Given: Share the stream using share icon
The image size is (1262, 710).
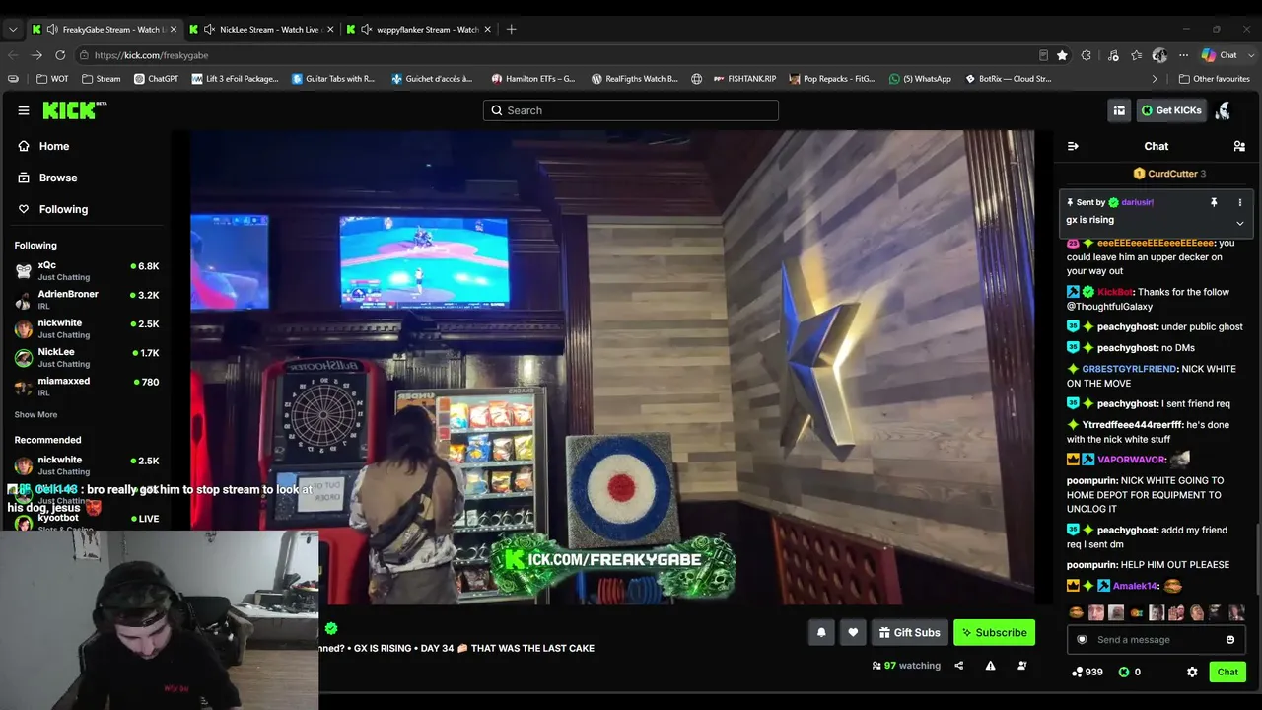Looking at the screenshot, I should coord(958,666).
